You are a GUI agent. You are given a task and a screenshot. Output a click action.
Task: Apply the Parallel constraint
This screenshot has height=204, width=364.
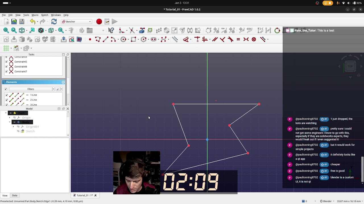[215, 39]
